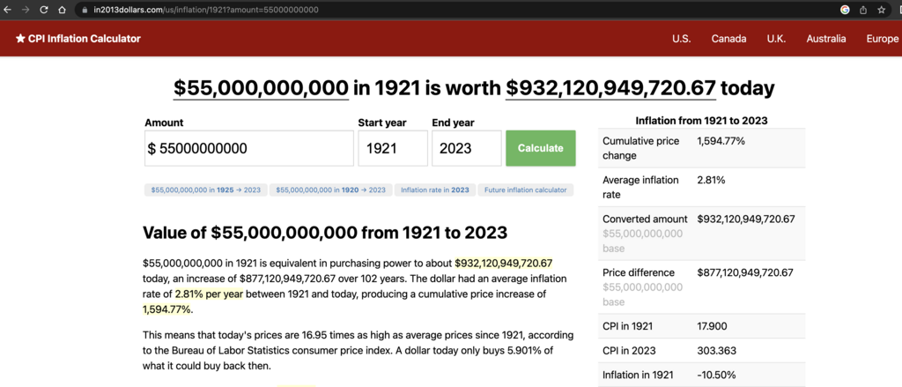Click the Google icon in the address bar
The height and width of the screenshot is (387, 902).
tap(845, 10)
